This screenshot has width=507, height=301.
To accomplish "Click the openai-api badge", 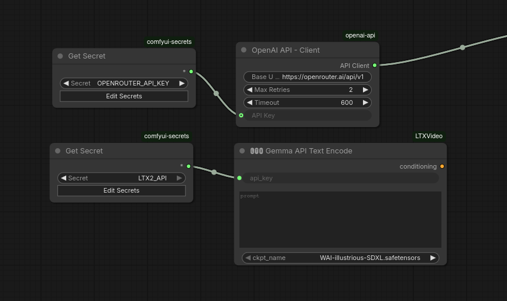I will point(360,35).
